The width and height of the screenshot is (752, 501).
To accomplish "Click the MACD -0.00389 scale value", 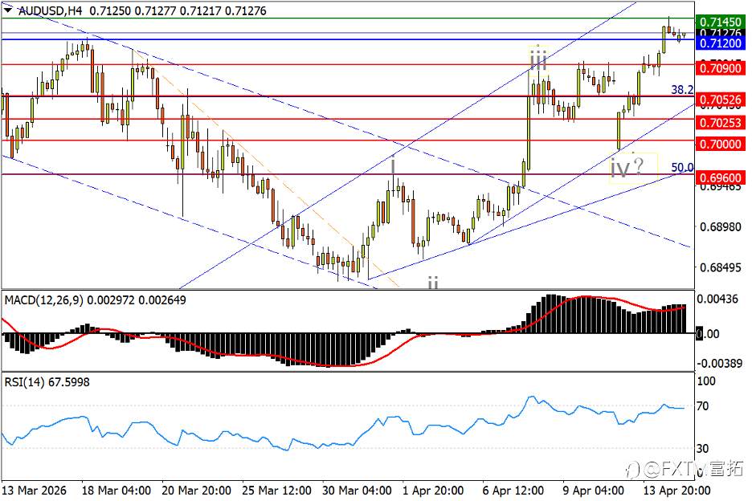I will 719,364.
